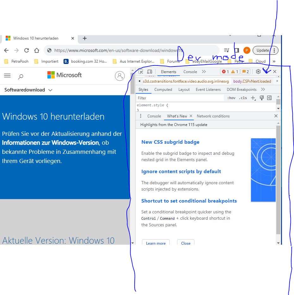The image size is (294, 295).
Task: Switch to the Elements panel tab
Action: pos(168,72)
